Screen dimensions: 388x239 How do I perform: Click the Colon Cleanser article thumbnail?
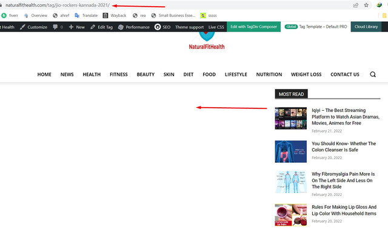[291, 152]
